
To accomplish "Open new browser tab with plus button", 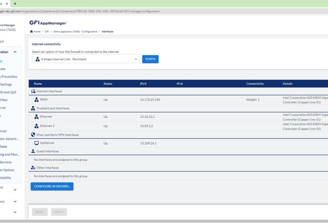I will coord(15,3).
